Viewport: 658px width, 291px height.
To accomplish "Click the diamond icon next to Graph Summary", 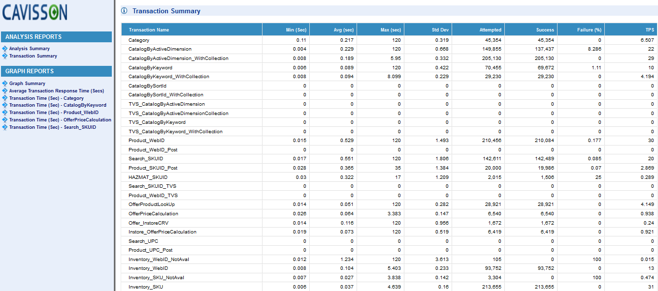I will click(5, 84).
